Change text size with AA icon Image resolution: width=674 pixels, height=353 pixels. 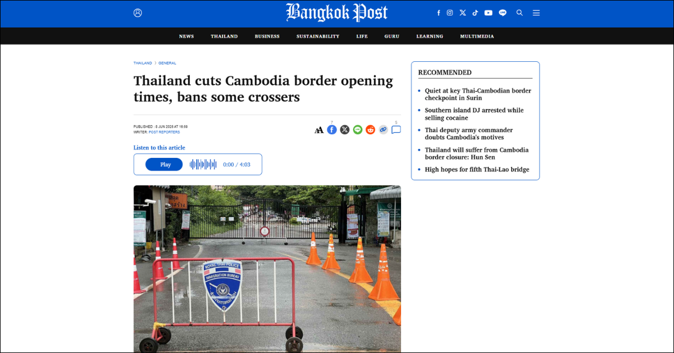pyautogui.click(x=319, y=130)
